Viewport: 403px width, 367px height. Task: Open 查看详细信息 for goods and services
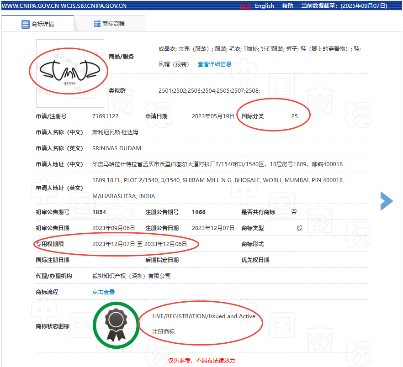[x=214, y=64]
